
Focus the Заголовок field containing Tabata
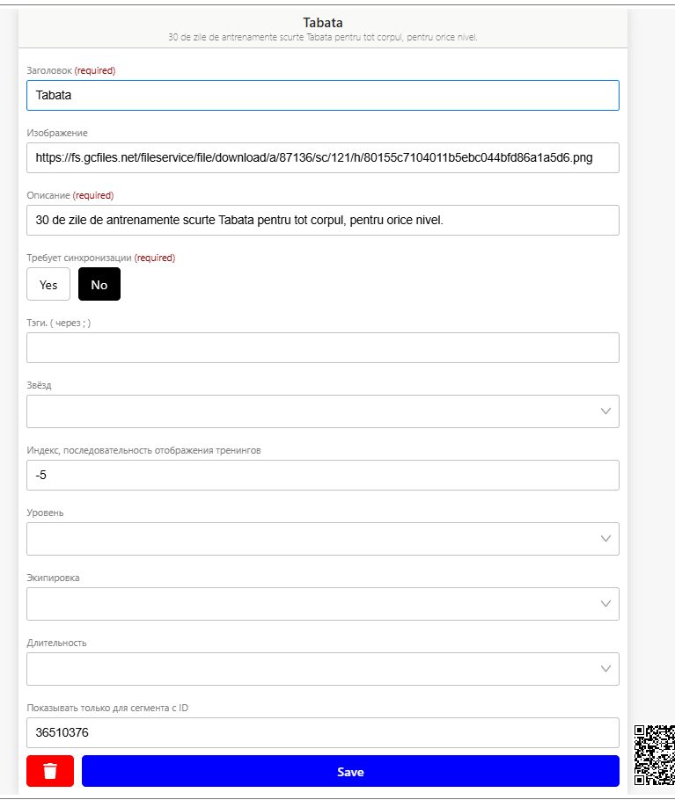(323, 96)
